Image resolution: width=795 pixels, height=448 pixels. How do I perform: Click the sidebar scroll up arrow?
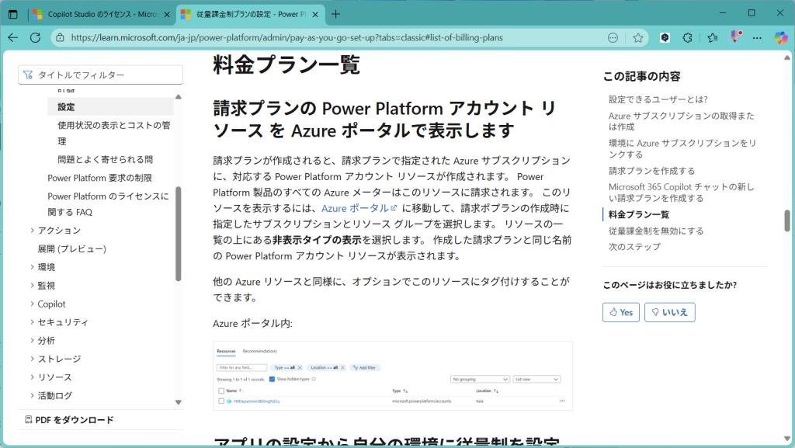[178, 96]
